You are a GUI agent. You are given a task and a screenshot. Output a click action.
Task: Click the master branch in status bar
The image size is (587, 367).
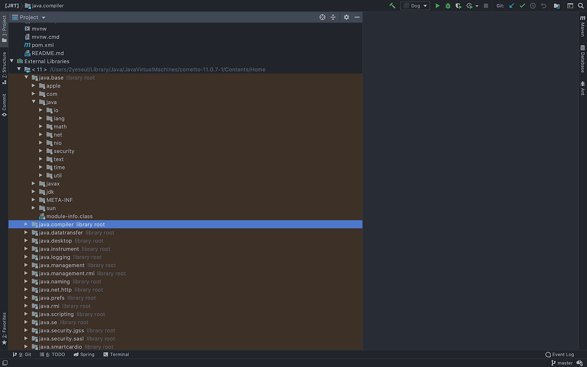click(561, 363)
